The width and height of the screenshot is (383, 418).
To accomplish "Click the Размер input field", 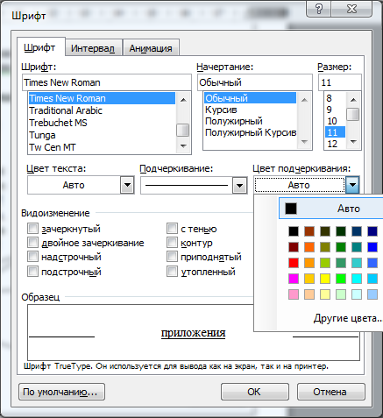I will pos(340,82).
